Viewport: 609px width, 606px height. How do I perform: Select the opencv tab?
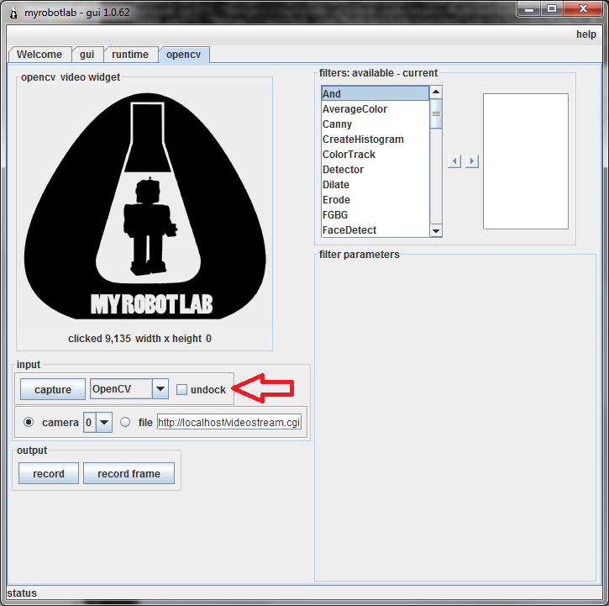click(x=184, y=55)
